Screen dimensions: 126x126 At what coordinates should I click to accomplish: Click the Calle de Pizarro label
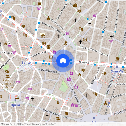pyautogui.click(x=62, y=12)
